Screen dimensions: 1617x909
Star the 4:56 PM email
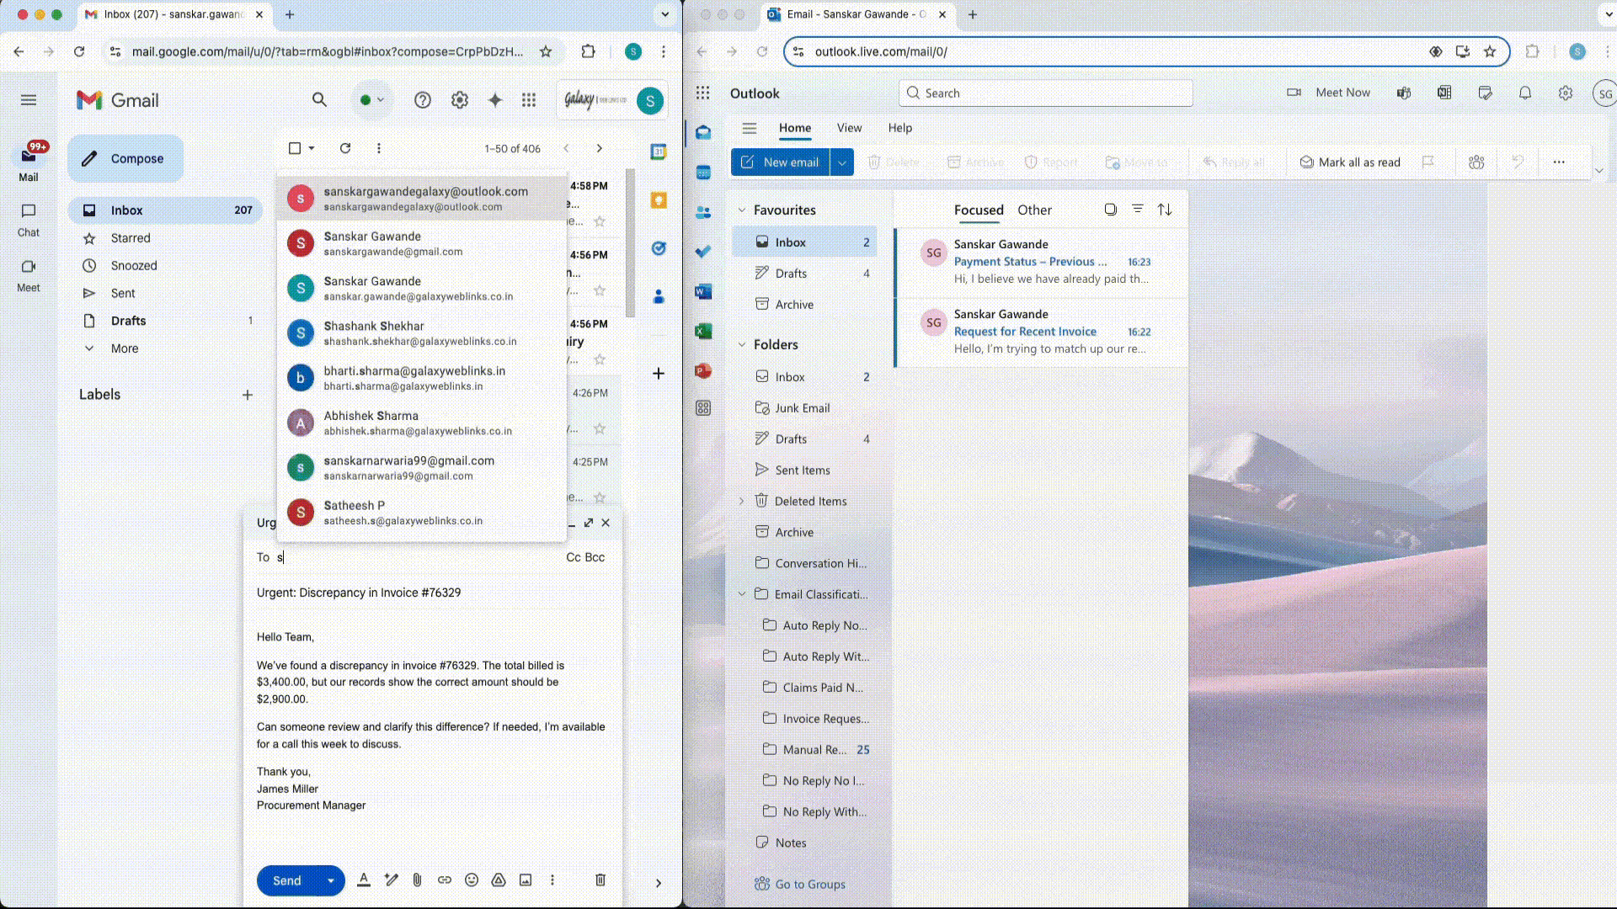(x=600, y=290)
